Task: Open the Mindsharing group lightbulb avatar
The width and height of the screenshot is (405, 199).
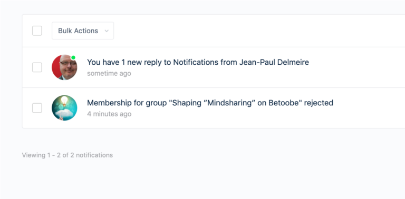Action: click(64, 108)
